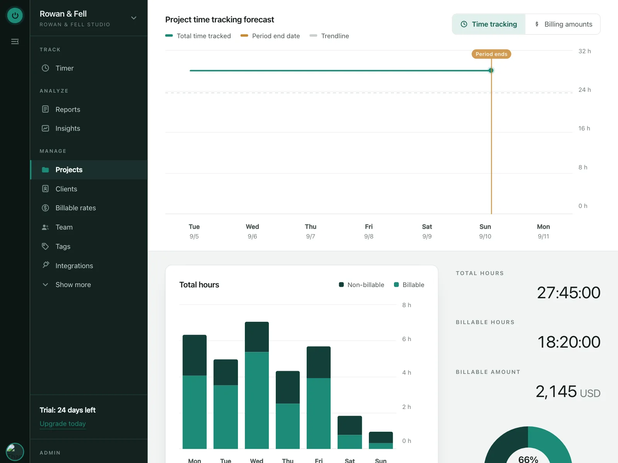Click the Period ends marker badge

[x=491, y=54]
